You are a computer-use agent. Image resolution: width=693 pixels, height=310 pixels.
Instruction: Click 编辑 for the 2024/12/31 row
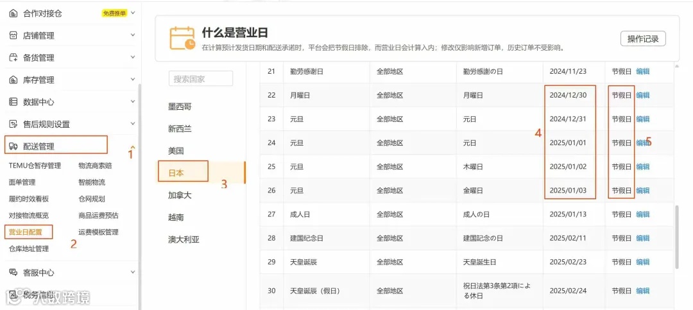click(x=642, y=119)
